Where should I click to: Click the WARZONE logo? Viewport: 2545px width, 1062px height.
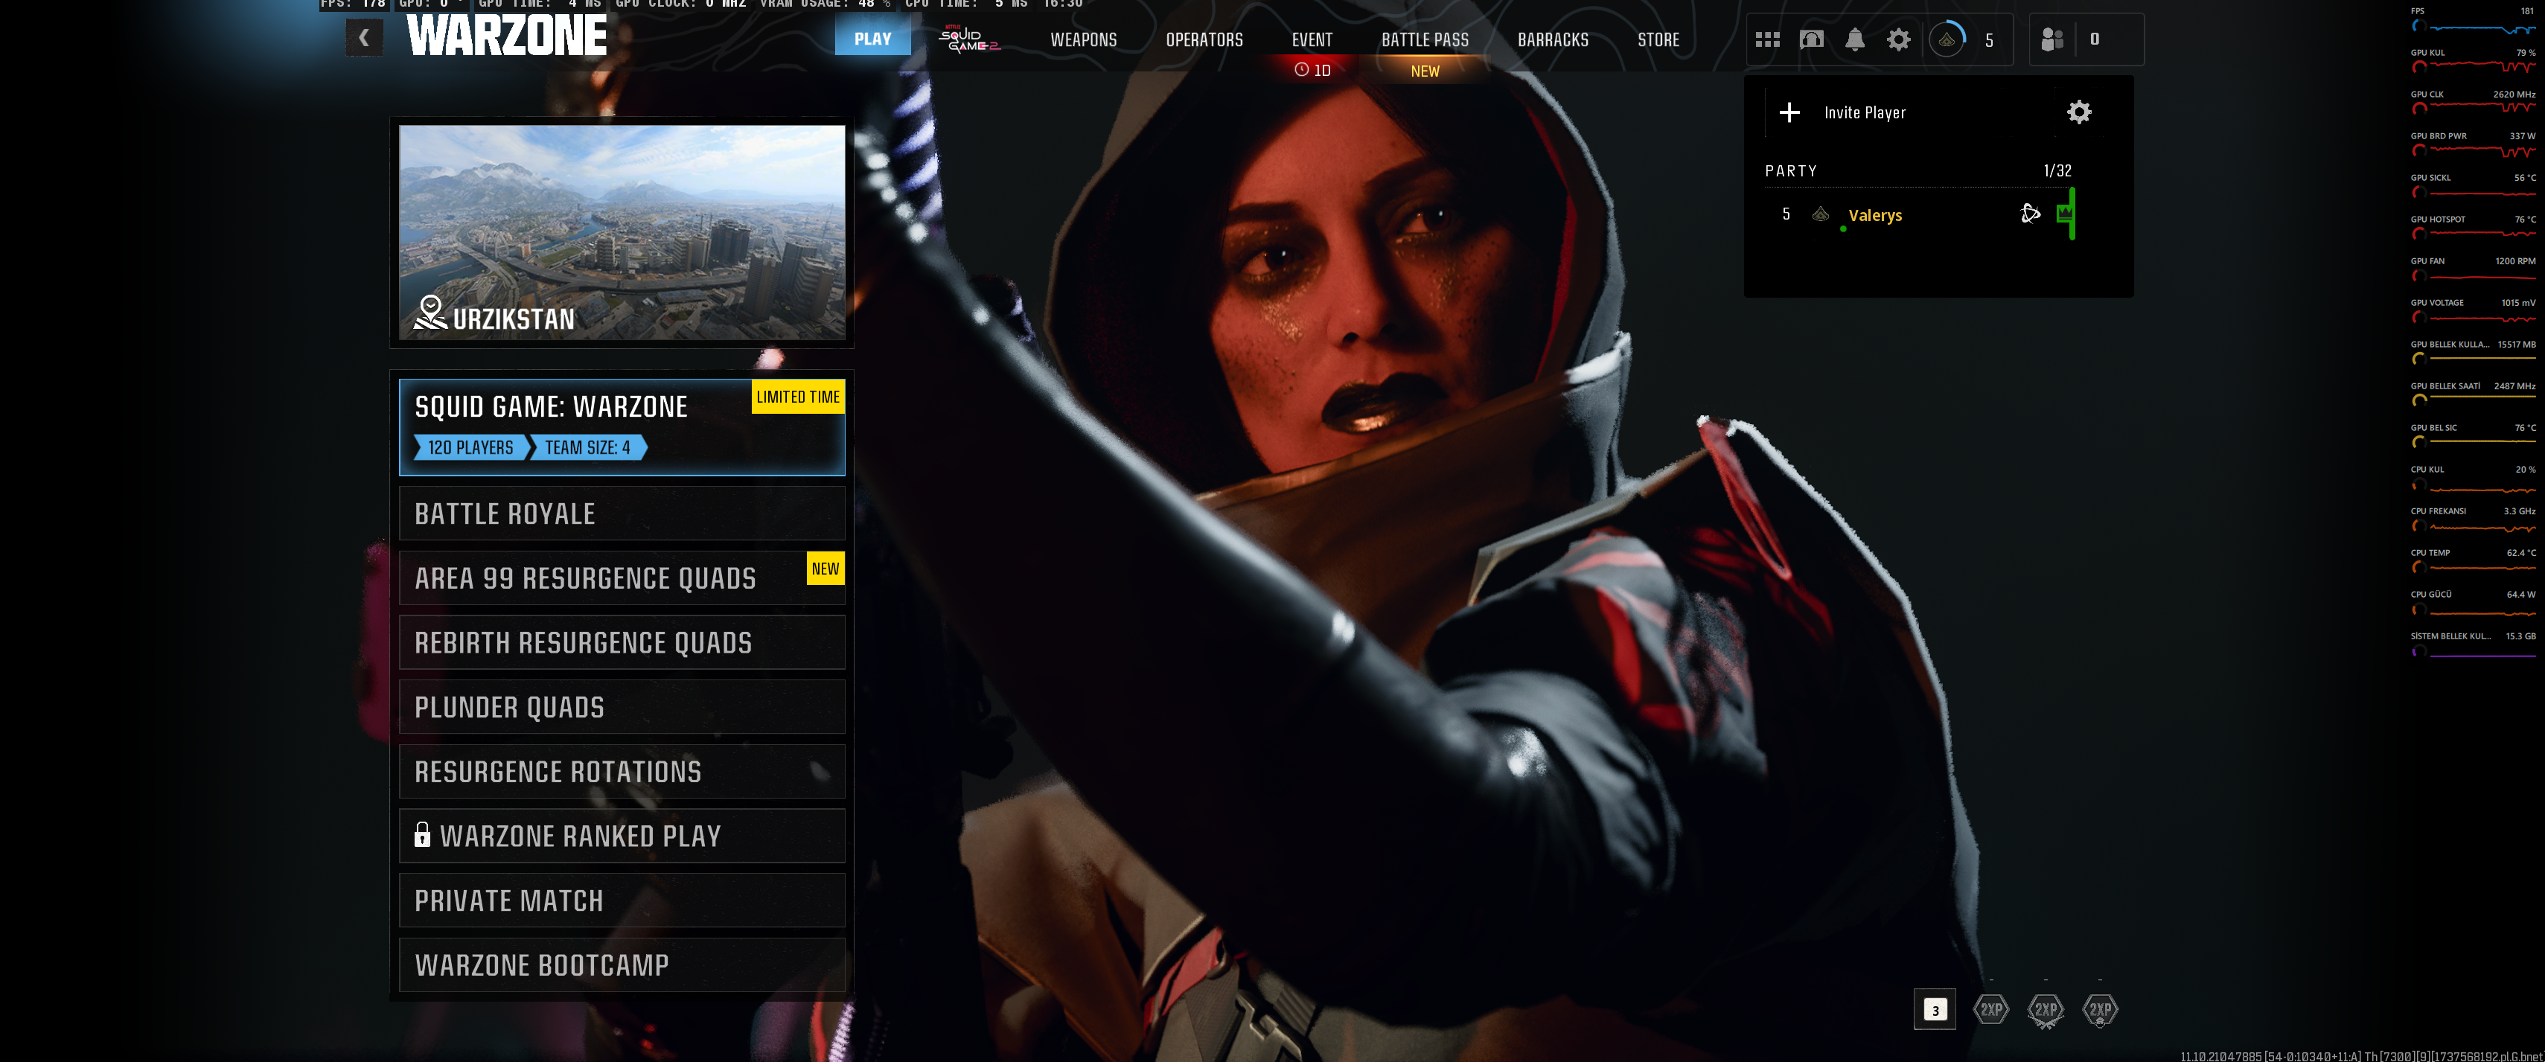click(x=507, y=36)
